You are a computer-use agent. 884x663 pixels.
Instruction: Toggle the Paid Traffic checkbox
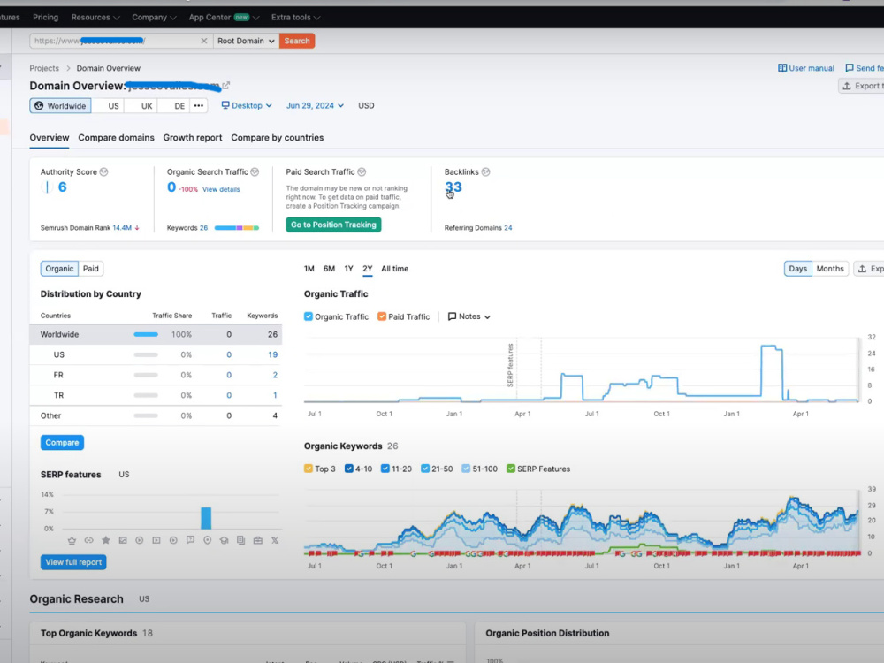[x=382, y=316]
